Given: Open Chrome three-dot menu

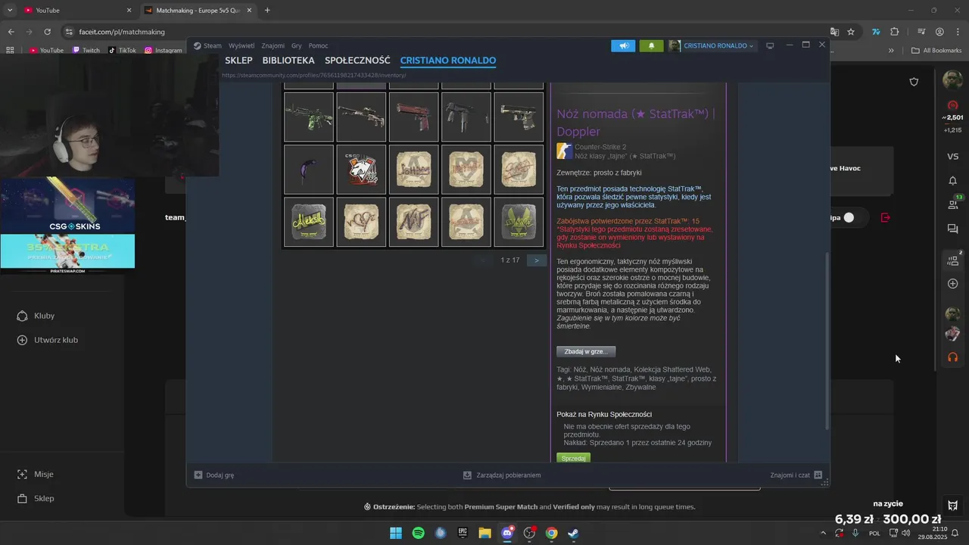Looking at the screenshot, I should tap(958, 32).
